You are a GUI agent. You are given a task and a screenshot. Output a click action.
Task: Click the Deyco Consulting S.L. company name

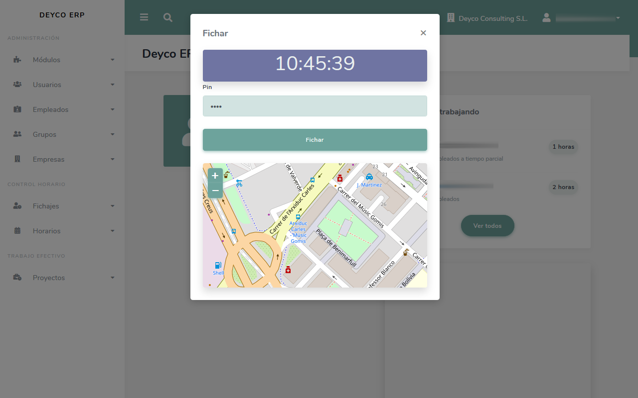[493, 18]
